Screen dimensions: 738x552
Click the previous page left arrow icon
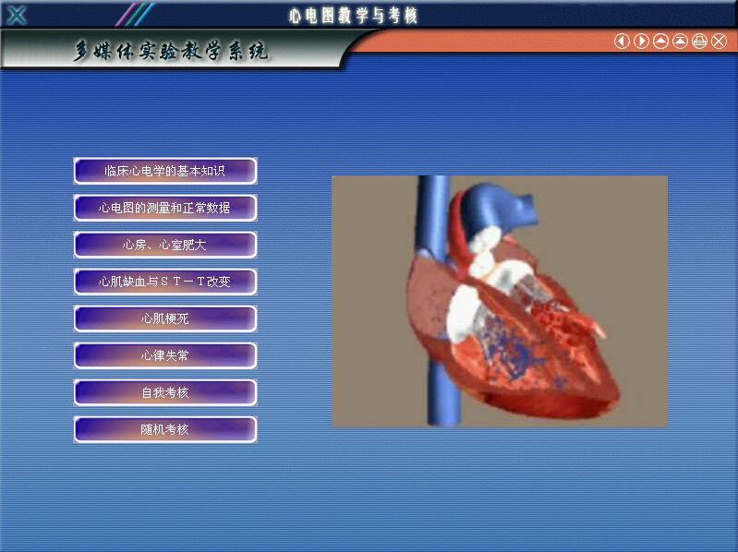[x=622, y=42]
